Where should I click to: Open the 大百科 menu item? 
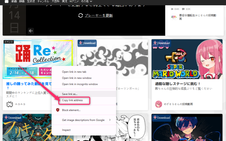coord(55,1)
